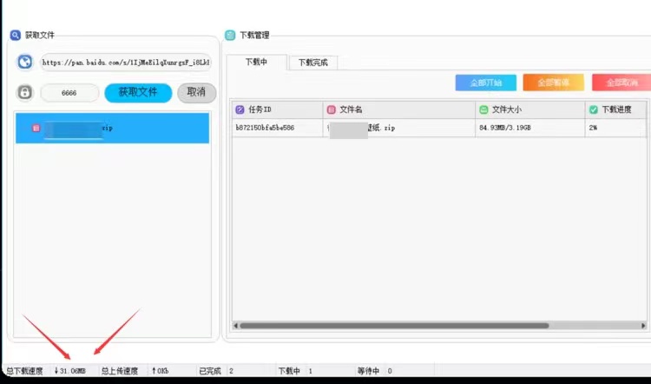Click the 总下载速度 status label

tap(24, 371)
